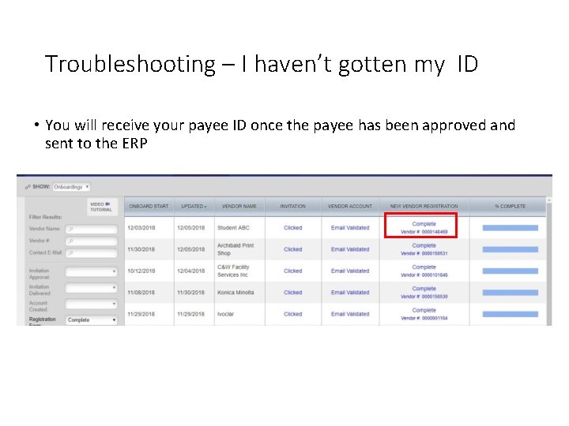Open the SHOW Onboardings dropdown
Viewport: 569px width, 426px height.
[x=71, y=187]
